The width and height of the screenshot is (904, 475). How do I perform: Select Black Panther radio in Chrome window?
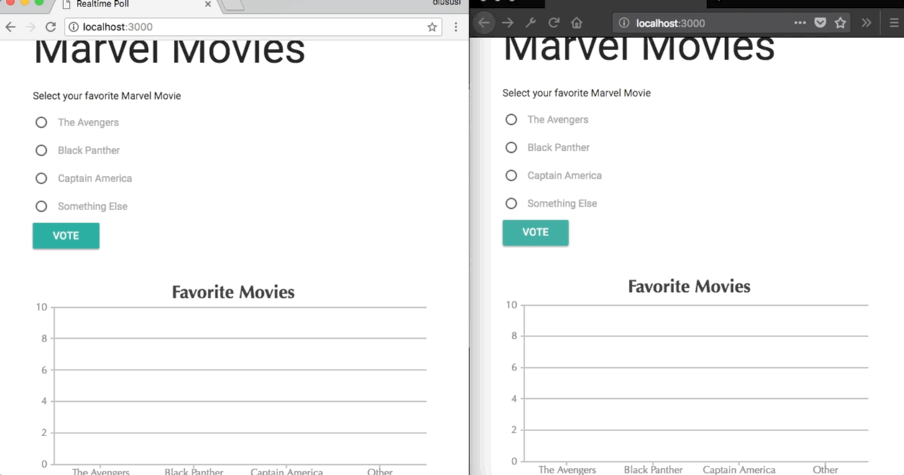(42, 151)
